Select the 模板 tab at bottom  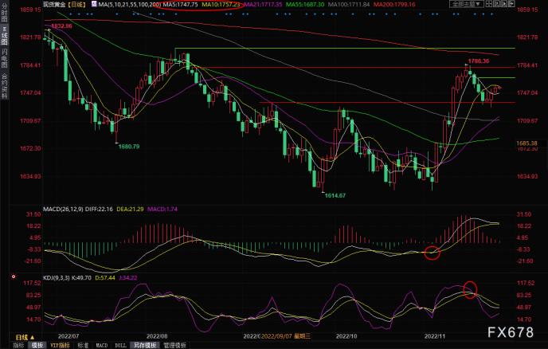pyautogui.click(x=37, y=344)
